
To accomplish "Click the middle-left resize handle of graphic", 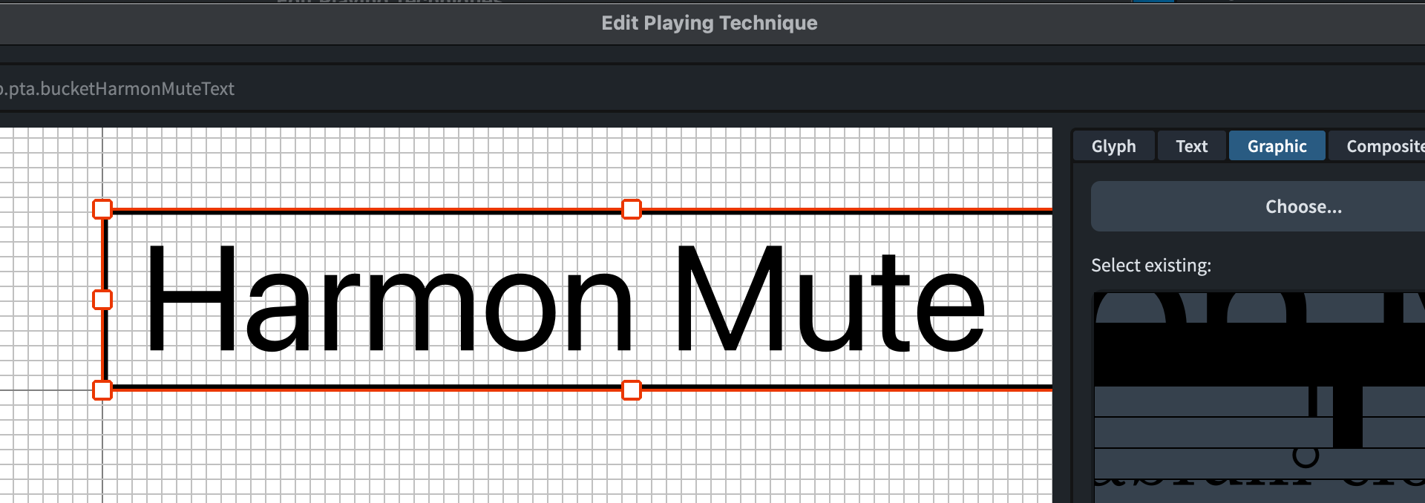I will click(102, 300).
